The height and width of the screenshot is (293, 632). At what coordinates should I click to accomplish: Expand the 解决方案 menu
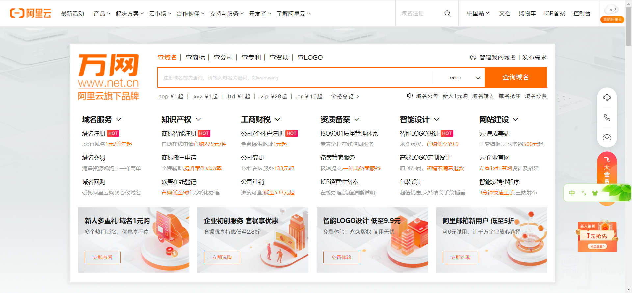(130, 13)
